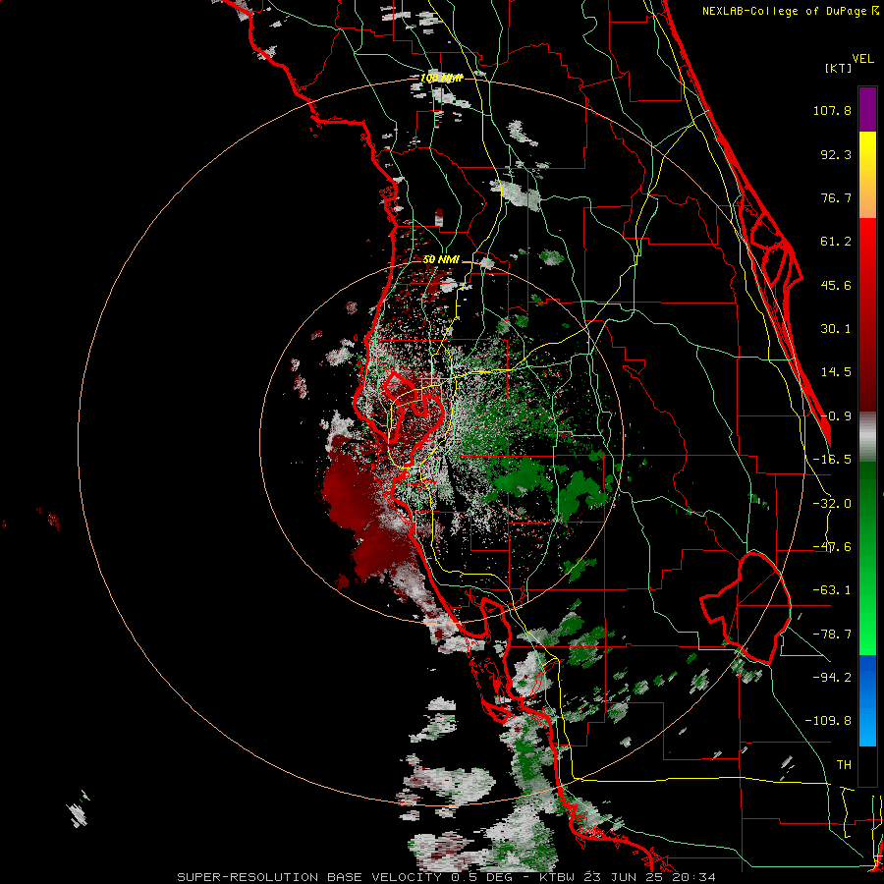The image size is (884, 884).
Task: Pick the red segment of the color bar
Action: (867, 314)
